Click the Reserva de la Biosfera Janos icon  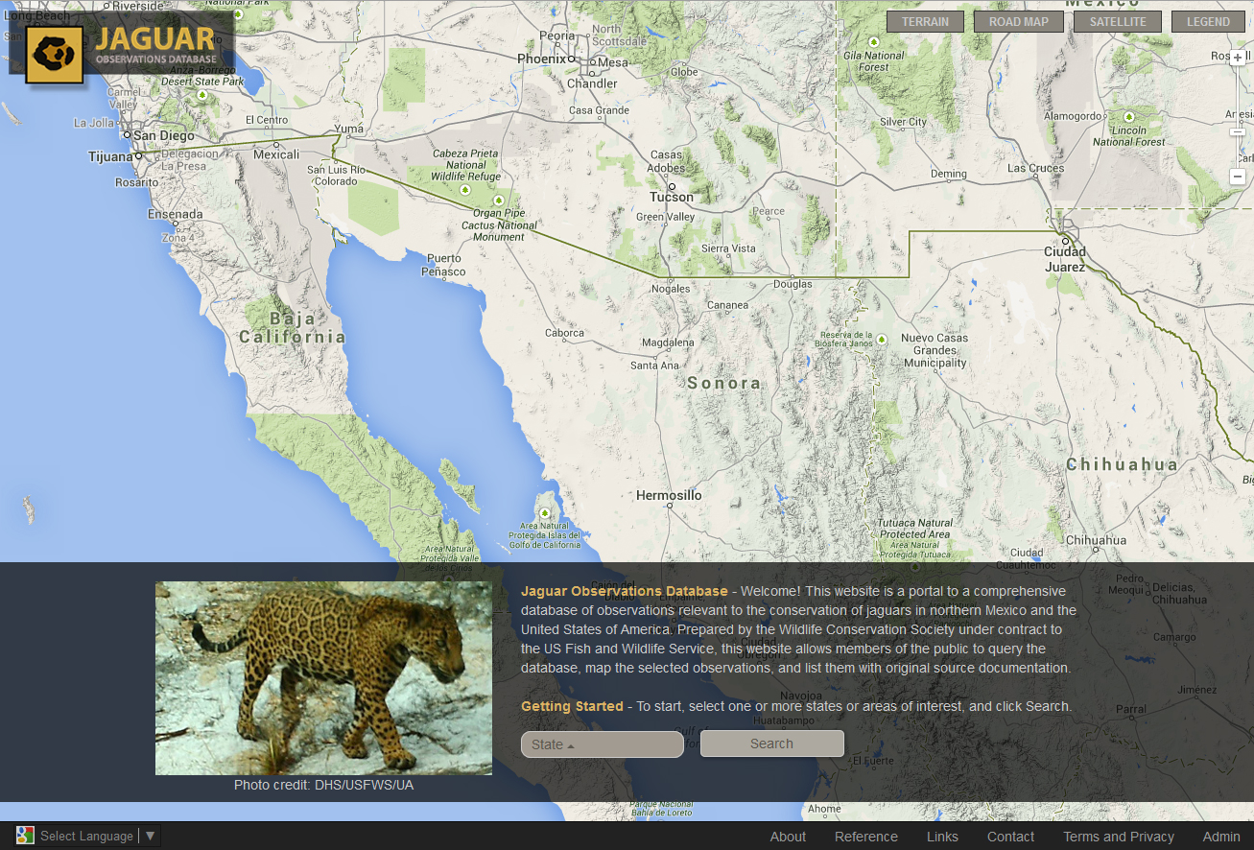pyautogui.click(x=882, y=339)
